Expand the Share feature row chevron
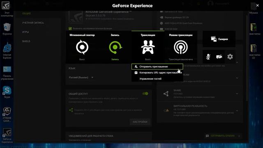This screenshot has height=148, width=263. pos(237,94)
